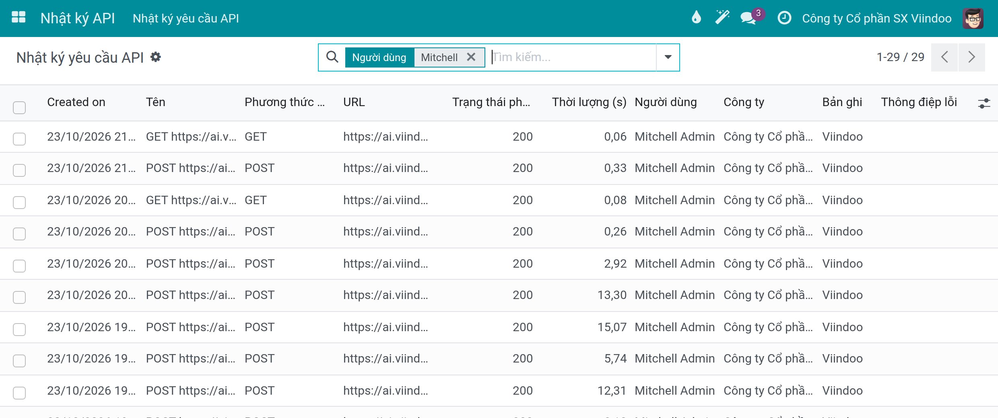Sort by the Bản ghi column header
The image size is (998, 418).
point(842,102)
